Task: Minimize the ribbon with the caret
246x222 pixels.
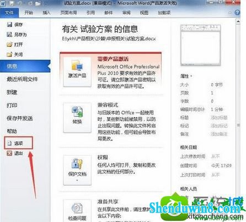Action: (230, 13)
